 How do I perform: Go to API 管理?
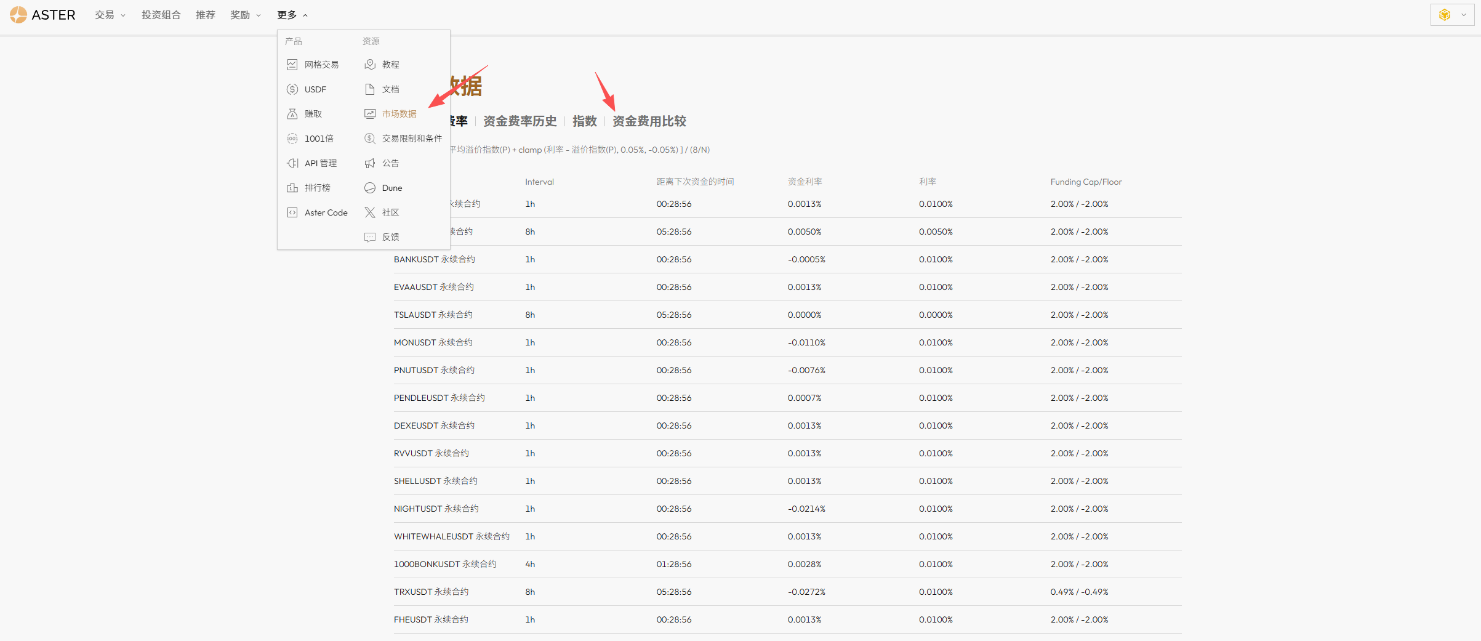point(321,163)
